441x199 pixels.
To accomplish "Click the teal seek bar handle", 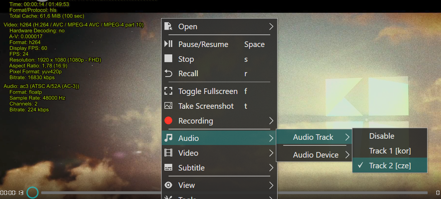I will 33,192.
